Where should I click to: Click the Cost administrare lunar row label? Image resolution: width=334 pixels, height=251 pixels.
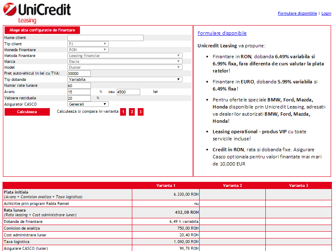25,235
